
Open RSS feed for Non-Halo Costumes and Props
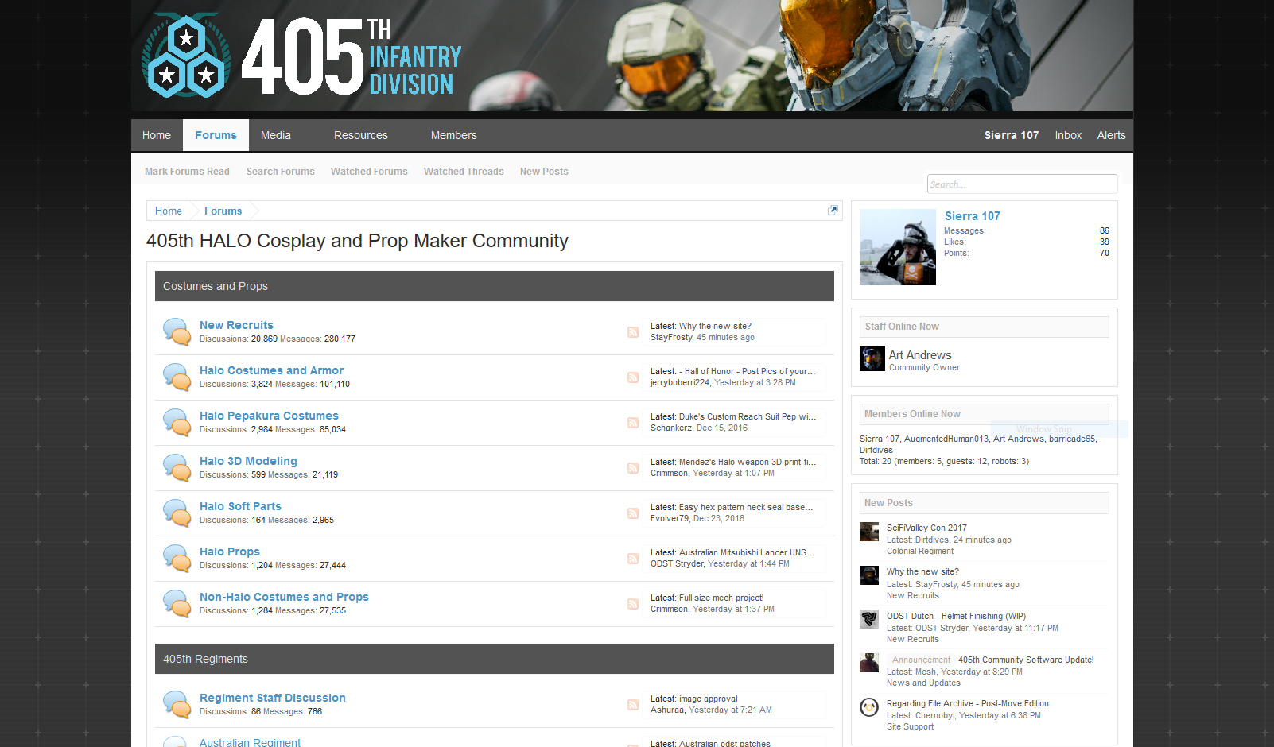[633, 604]
